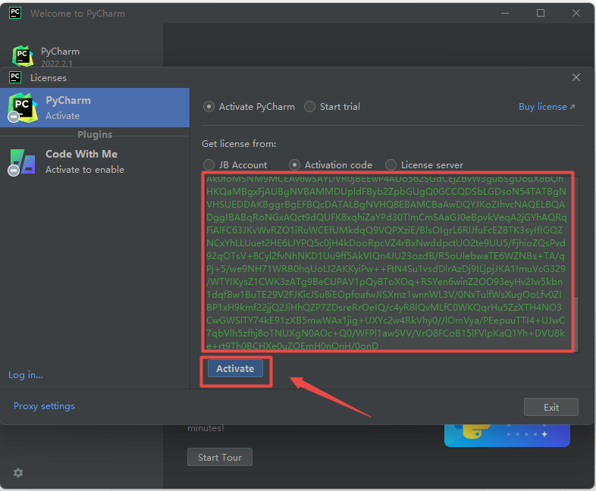The image size is (596, 491).
Task: Click the PyCharm 2022.1 icon in Welcome window
Action: (23, 57)
